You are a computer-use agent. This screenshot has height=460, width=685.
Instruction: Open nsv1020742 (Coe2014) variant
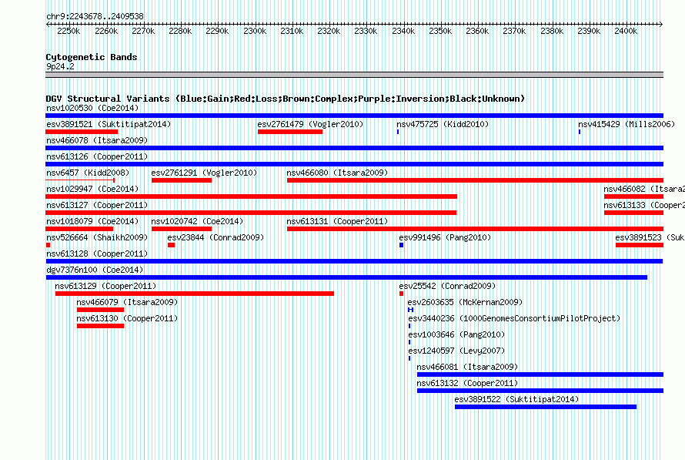point(198,221)
